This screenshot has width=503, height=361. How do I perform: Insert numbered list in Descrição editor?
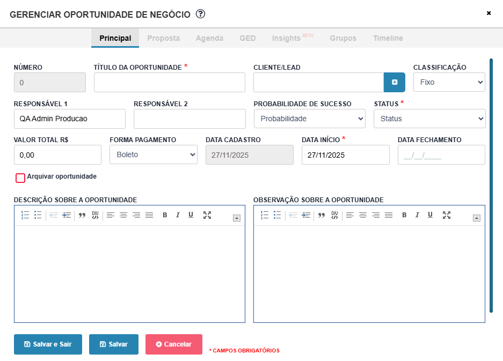click(x=25, y=215)
